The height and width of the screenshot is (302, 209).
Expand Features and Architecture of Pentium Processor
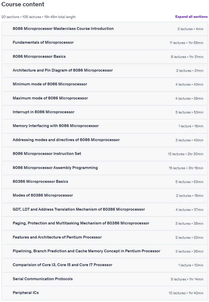tap(105, 237)
